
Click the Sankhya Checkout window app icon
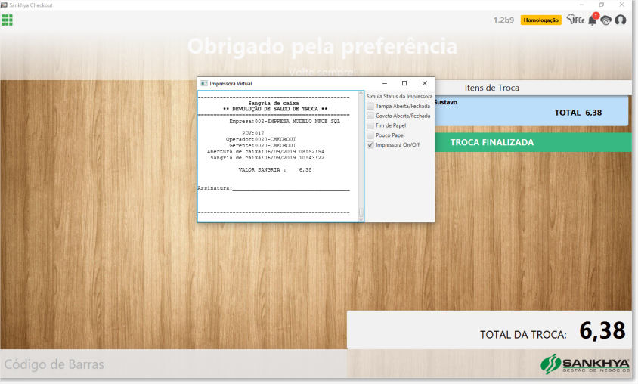(4, 5)
